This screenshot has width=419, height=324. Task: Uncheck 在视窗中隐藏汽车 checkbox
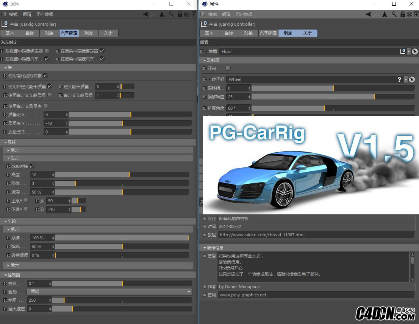point(47,59)
